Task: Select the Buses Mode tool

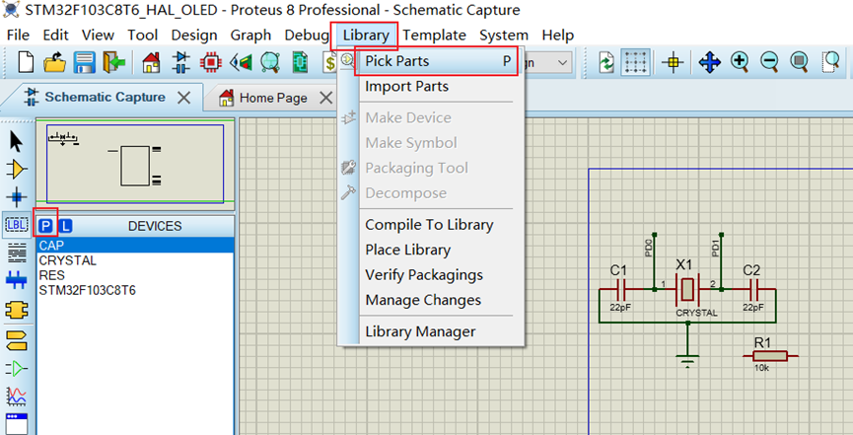Action: (x=17, y=280)
